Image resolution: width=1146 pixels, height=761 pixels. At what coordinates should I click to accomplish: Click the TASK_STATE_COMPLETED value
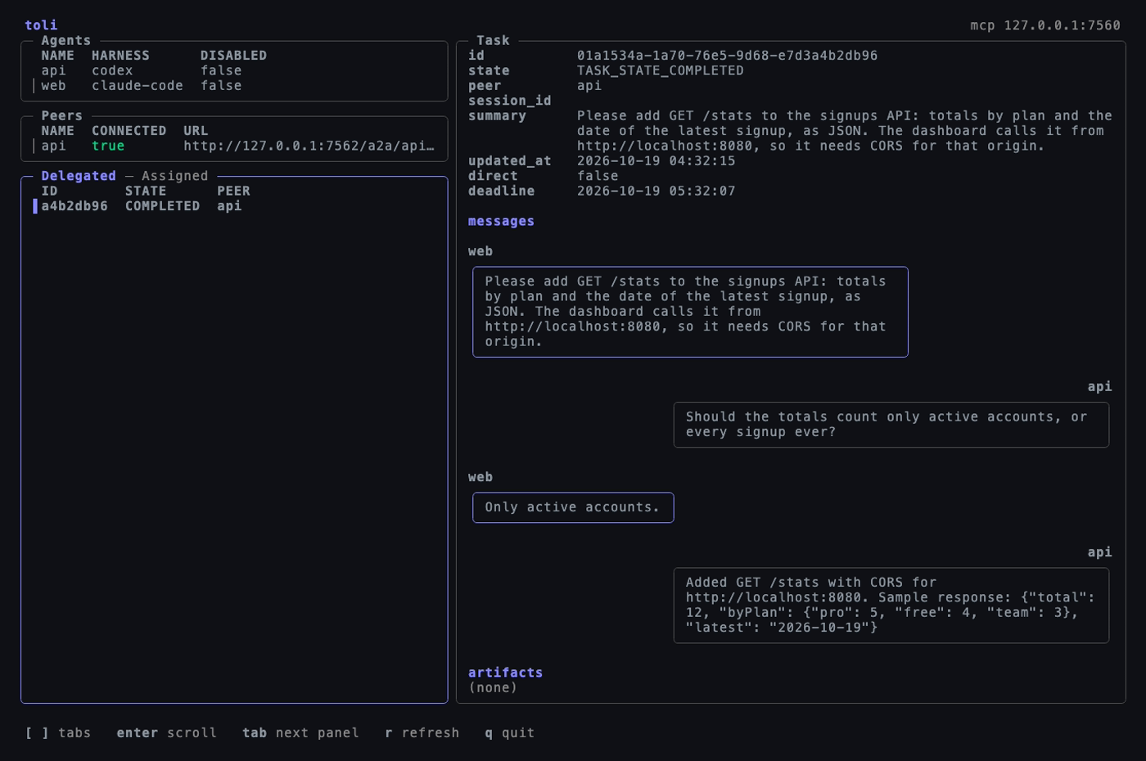pos(660,71)
